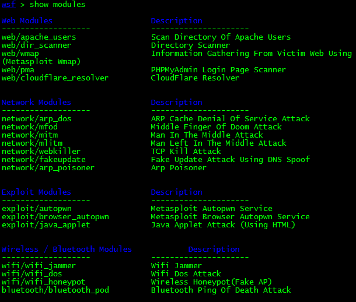The width and height of the screenshot is (356, 302).
Task: Select the web/dir_scanner module line
Action: tap(36, 45)
